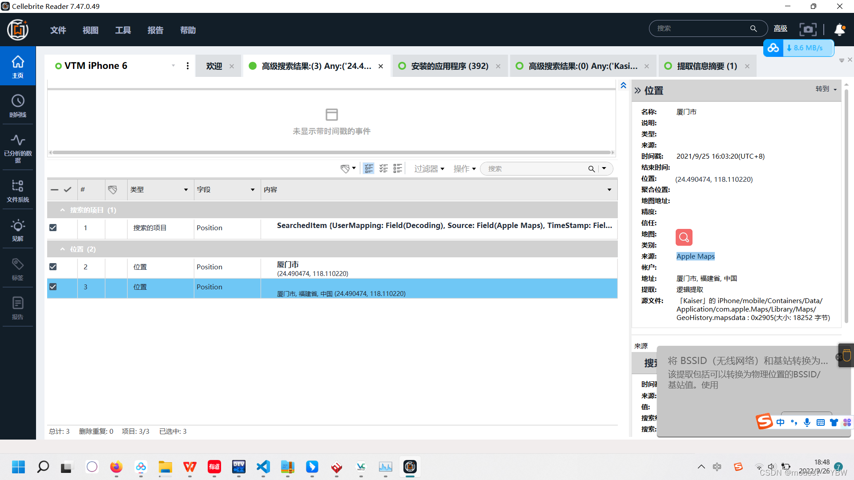
Task: Uncheck the checkbox for selected row 3
Action: click(x=53, y=287)
